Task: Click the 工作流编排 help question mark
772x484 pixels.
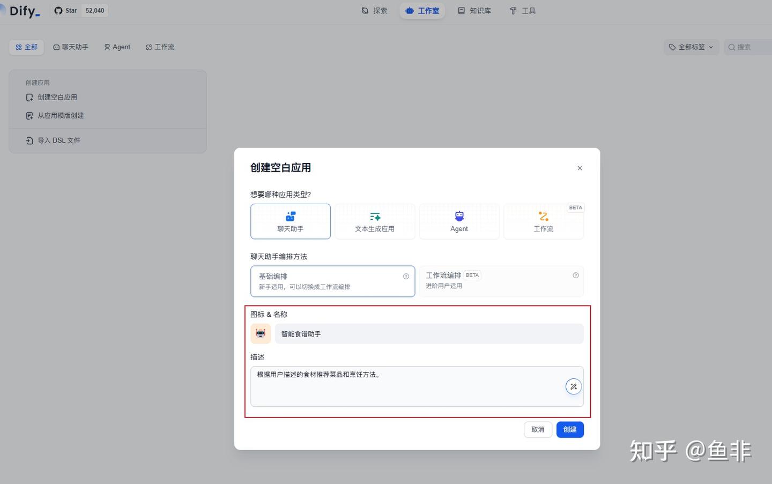Action: point(574,275)
